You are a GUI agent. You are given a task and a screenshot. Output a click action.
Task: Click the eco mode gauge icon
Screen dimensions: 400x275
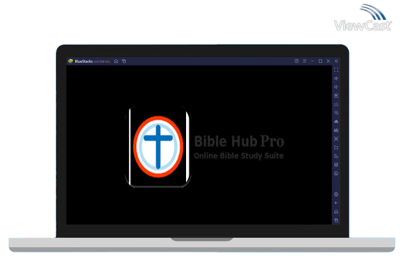click(336, 173)
